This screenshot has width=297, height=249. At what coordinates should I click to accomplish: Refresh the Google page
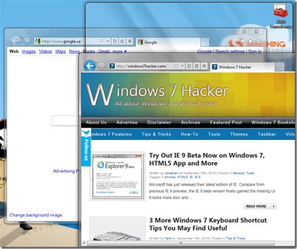(x=122, y=41)
